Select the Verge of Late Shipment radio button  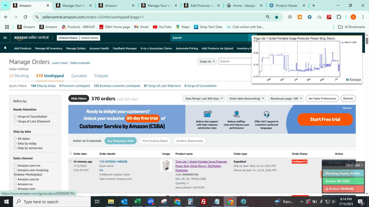[x=15, y=121]
